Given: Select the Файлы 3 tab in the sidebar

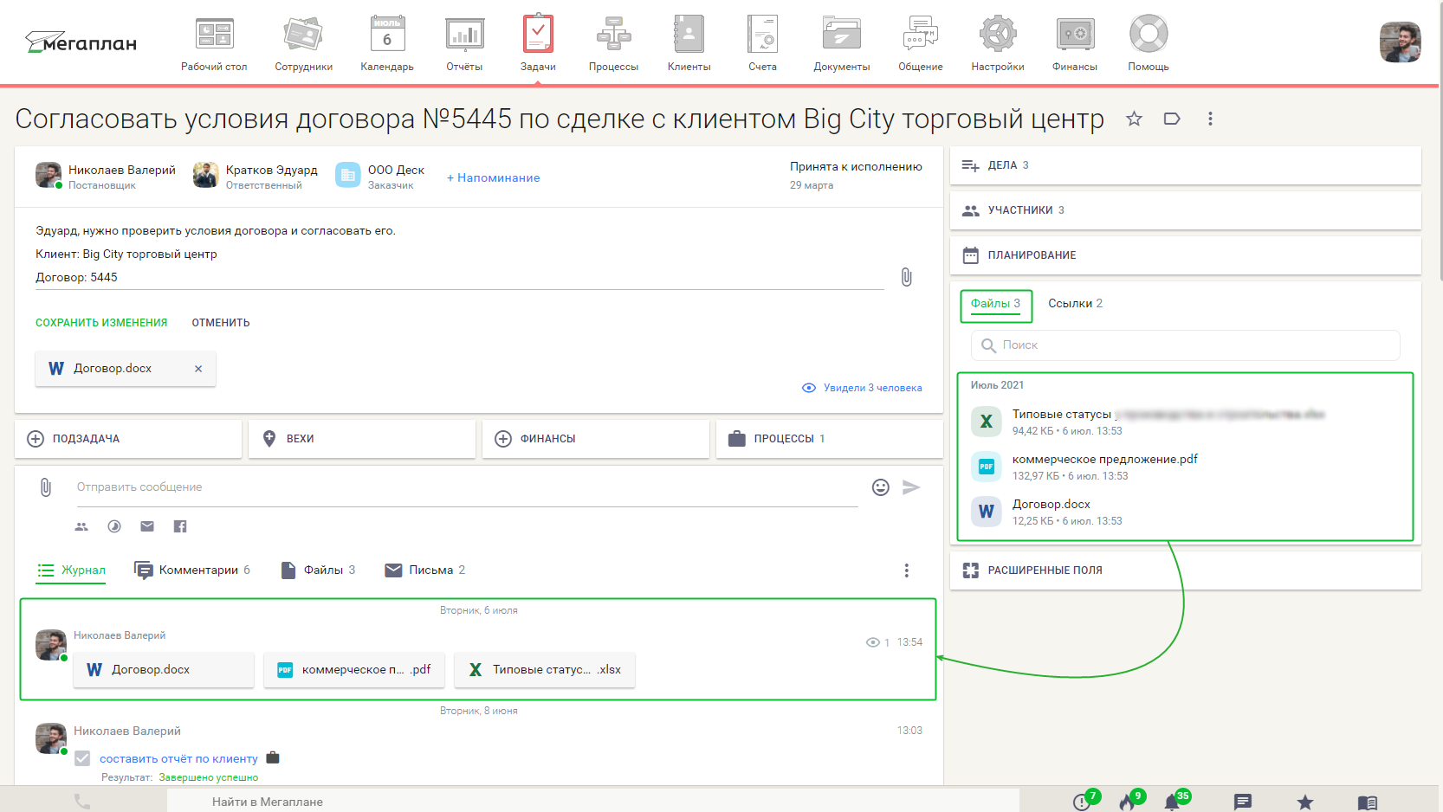Looking at the screenshot, I should 996,305.
